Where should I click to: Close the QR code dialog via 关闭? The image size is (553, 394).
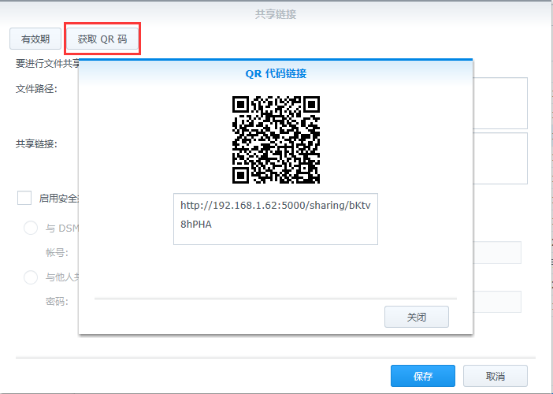[x=417, y=317]
